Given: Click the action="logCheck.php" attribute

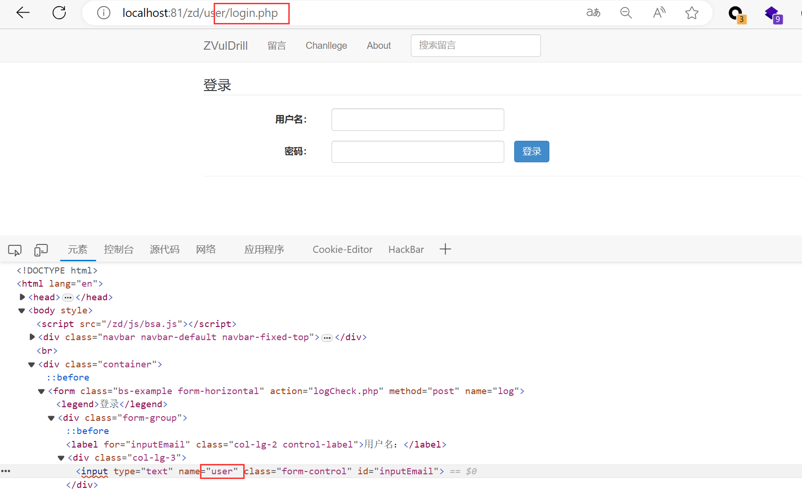Looking at the screenshot, I should (327, 391).
